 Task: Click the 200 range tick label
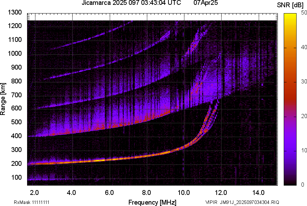coord(16,163)
